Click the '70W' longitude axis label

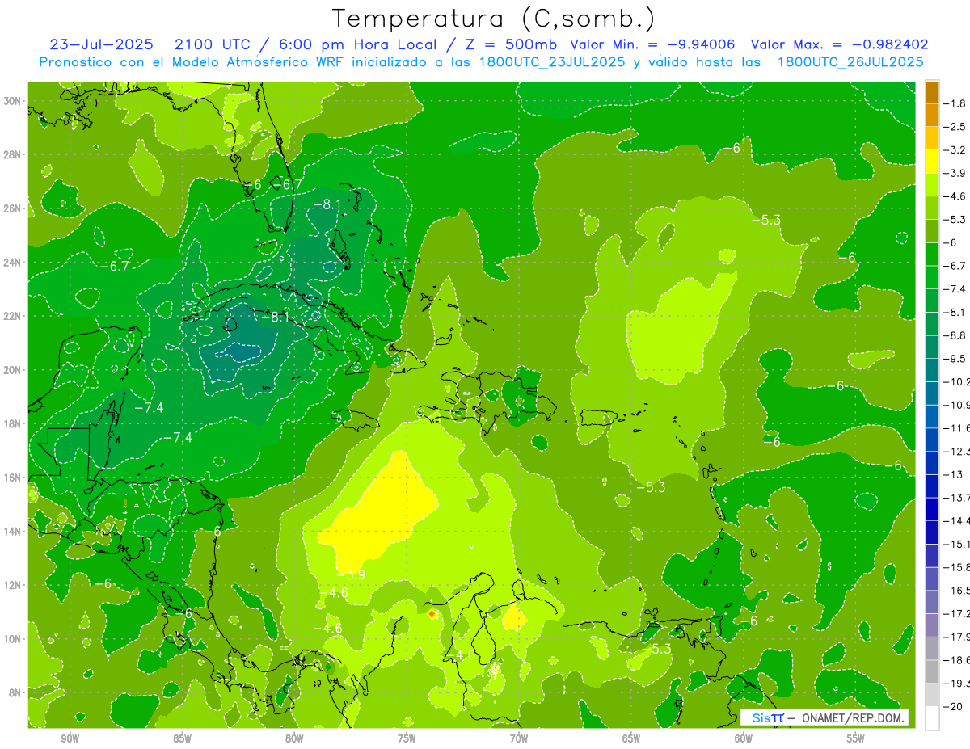point(519,738)
